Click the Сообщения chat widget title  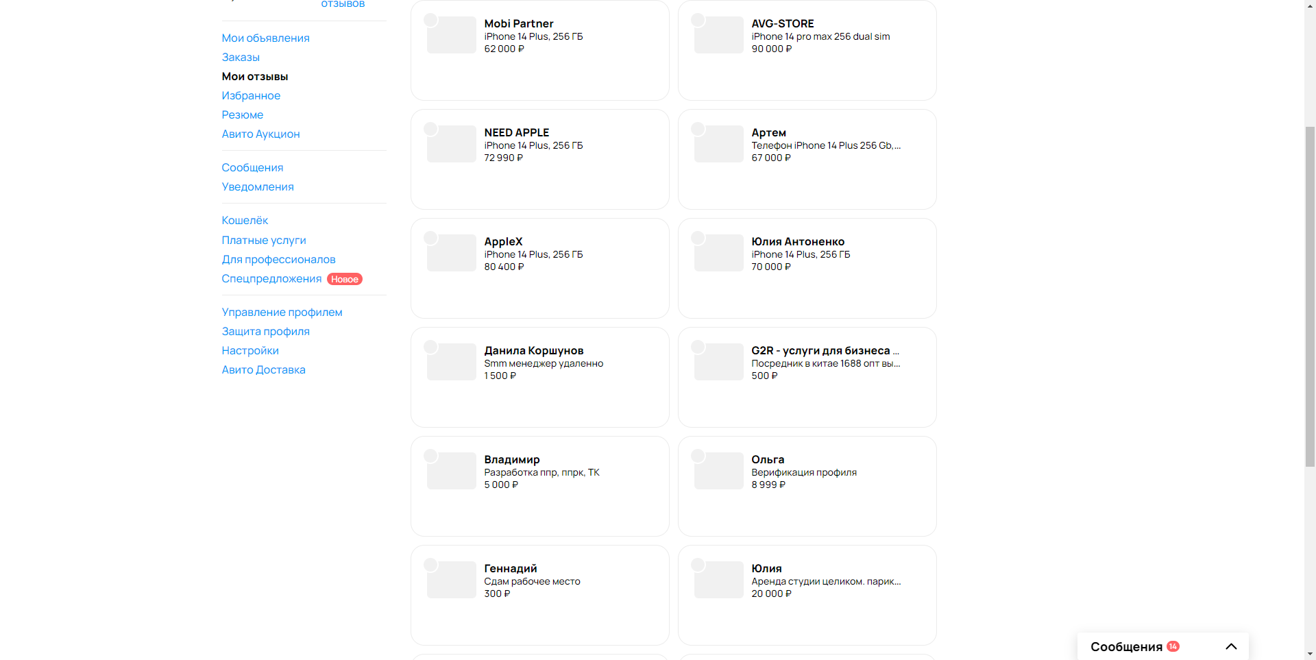click(1126, 646)
